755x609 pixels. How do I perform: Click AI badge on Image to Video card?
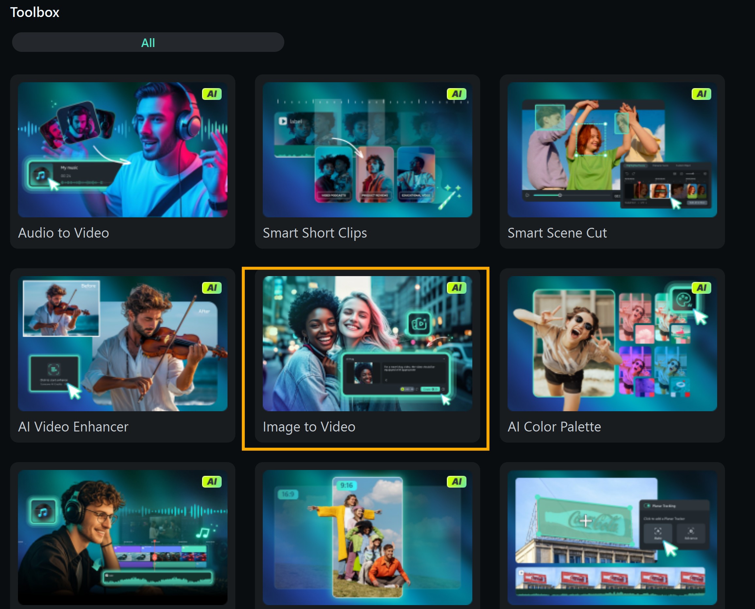pos(456,288)
